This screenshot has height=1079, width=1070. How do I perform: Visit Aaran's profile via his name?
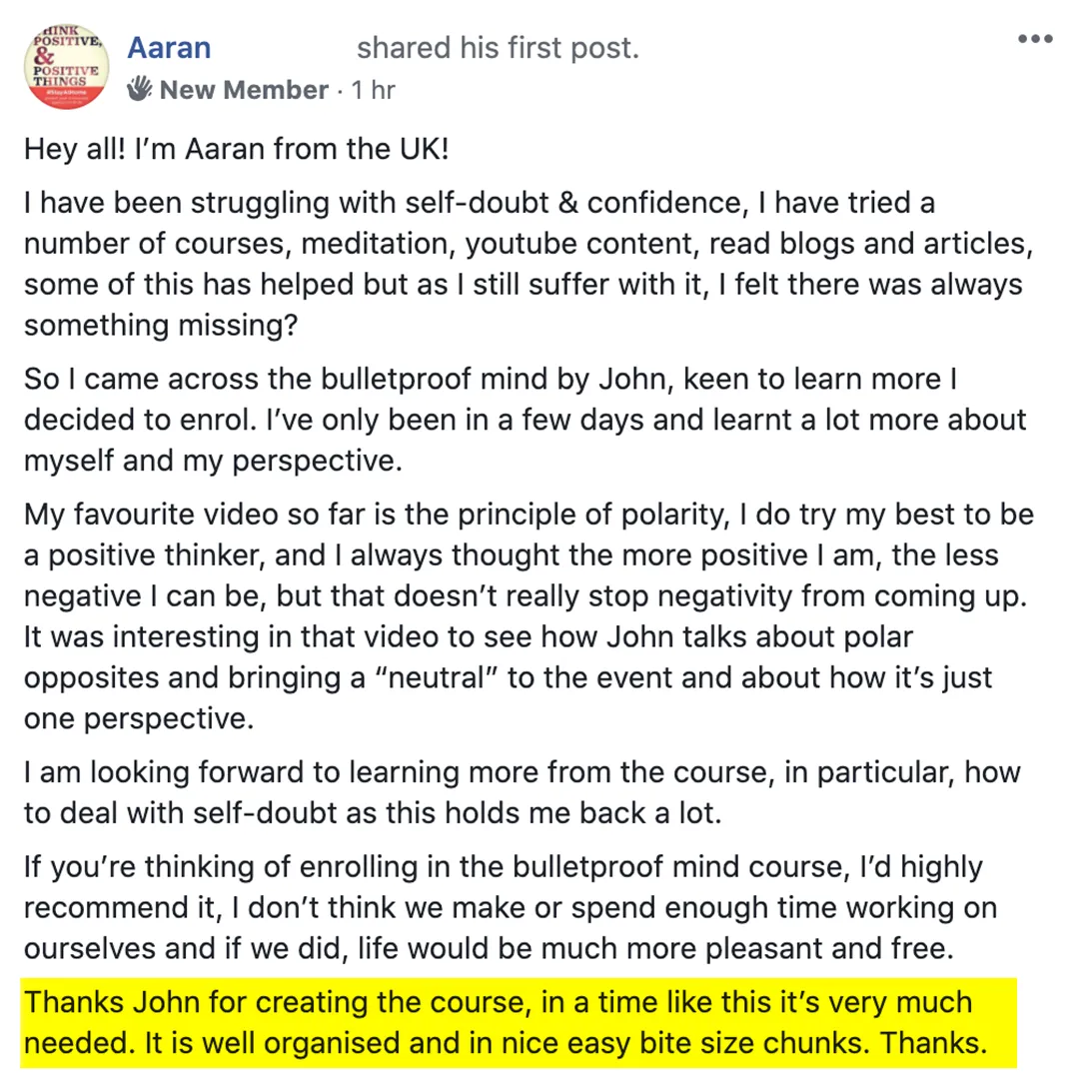[169, 48]
